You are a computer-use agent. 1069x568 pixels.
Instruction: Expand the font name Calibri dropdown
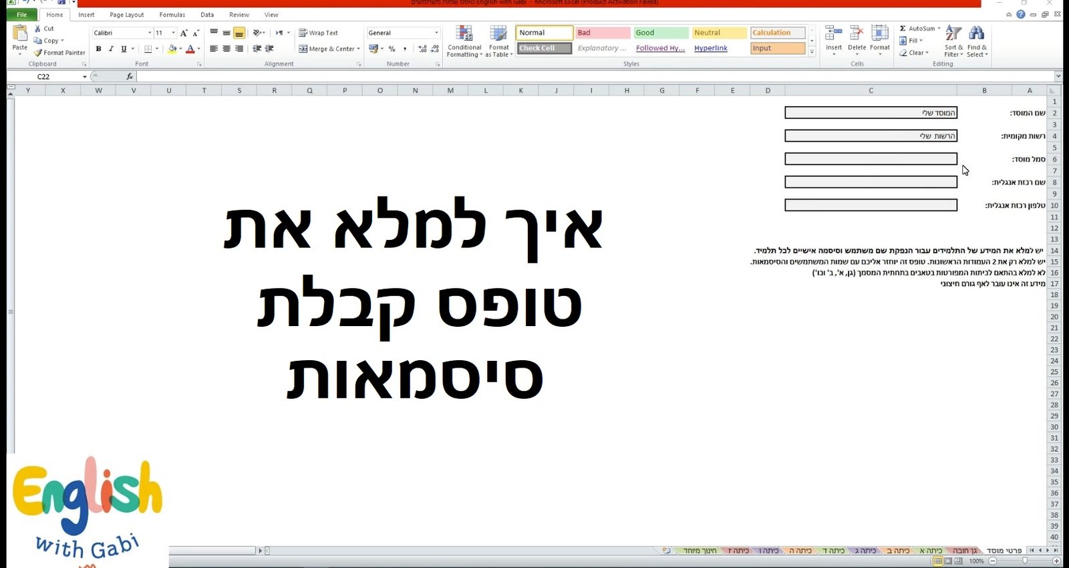point(150,33)
